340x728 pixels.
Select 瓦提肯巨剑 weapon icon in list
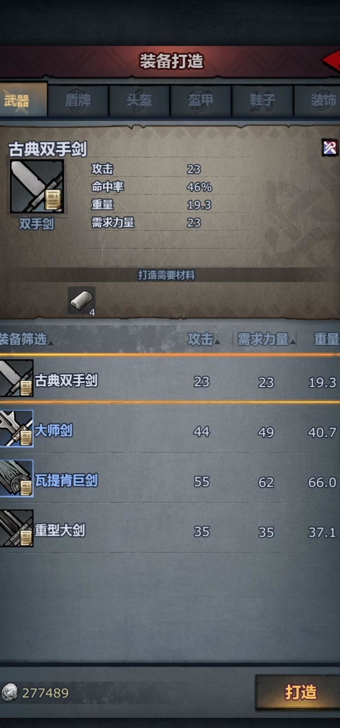click(x=17, y=478)
